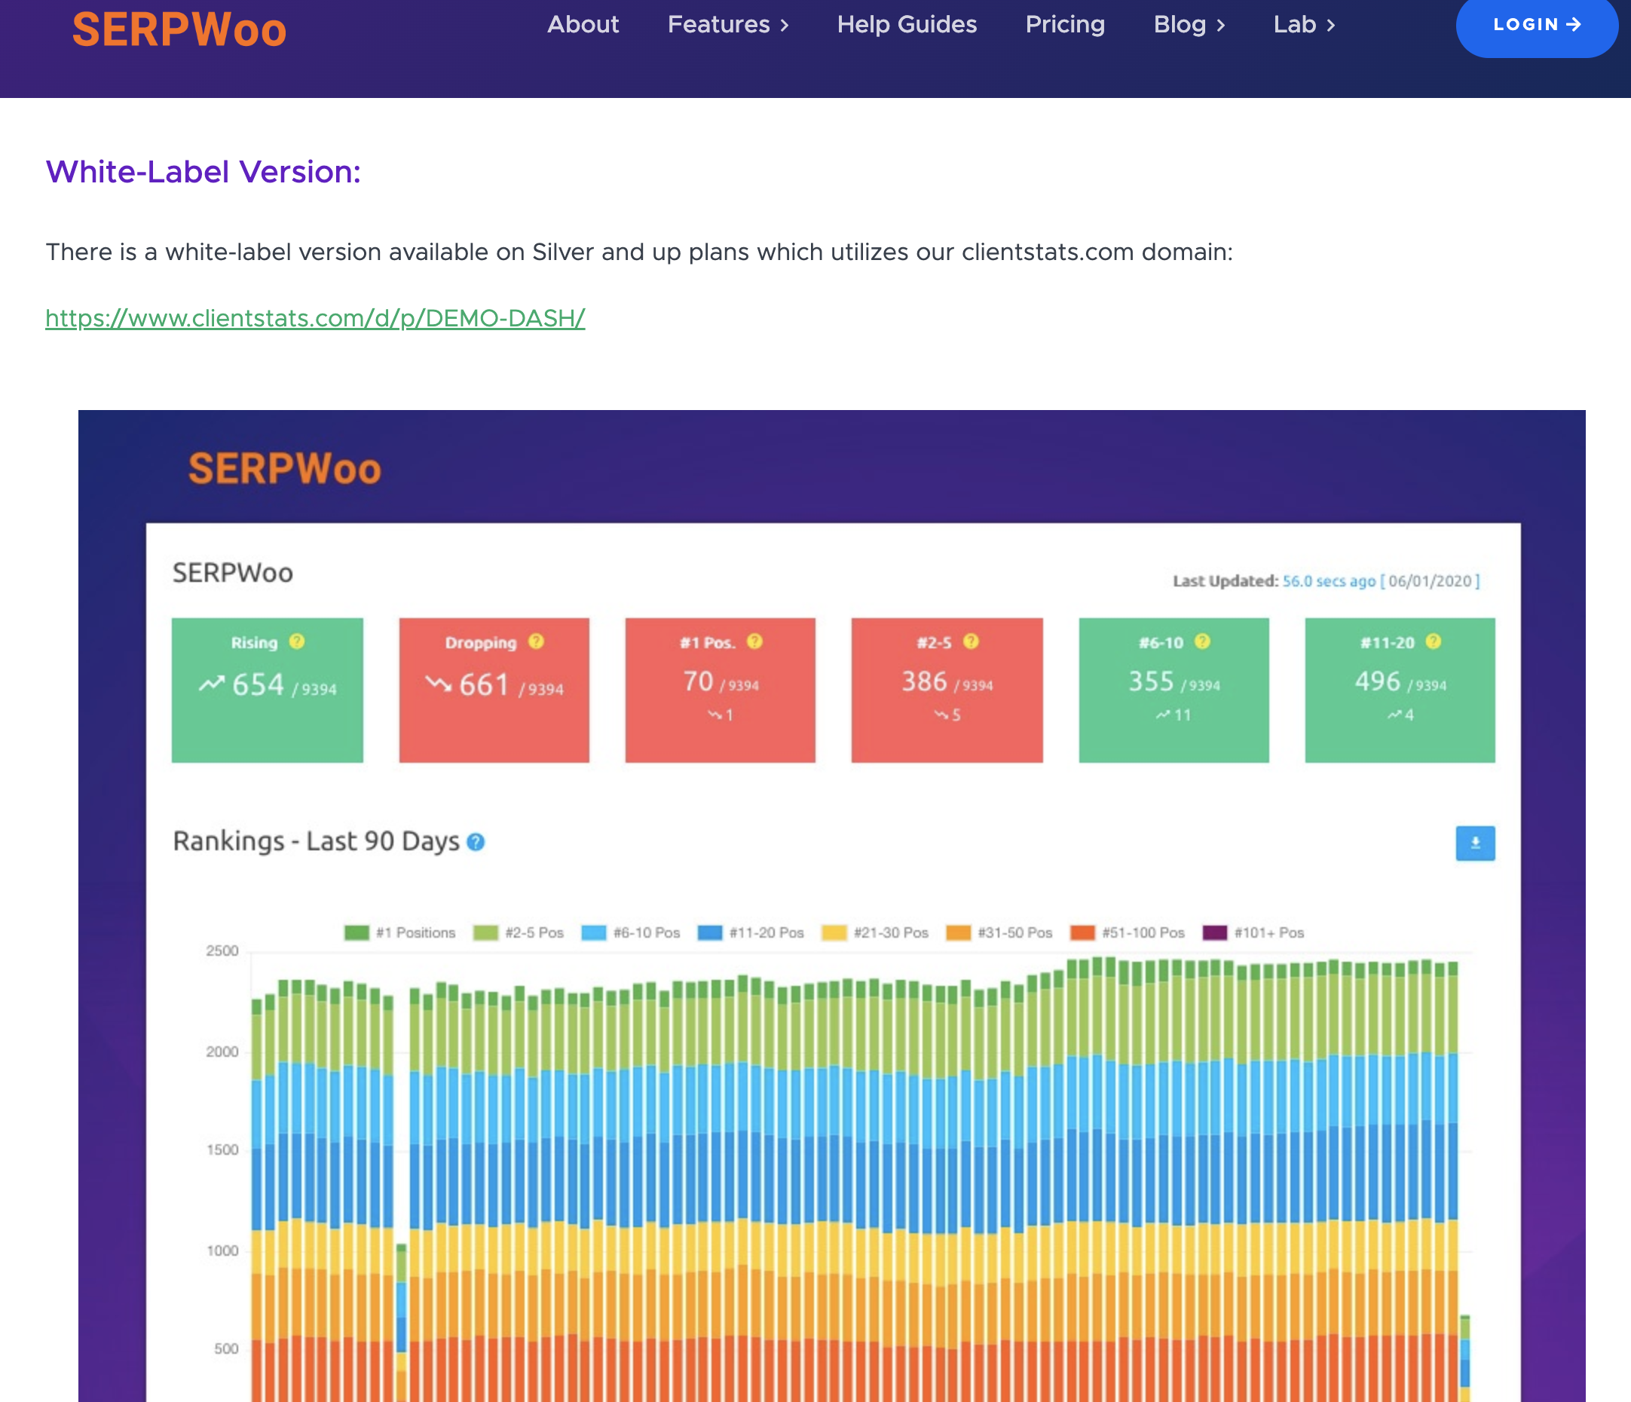Click the LOGIN button
The width and height of the screenshot is (1631, 1402).
1537,25
